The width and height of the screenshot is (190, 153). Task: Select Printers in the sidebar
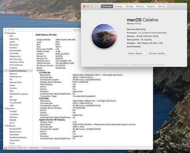pos(13,88)
